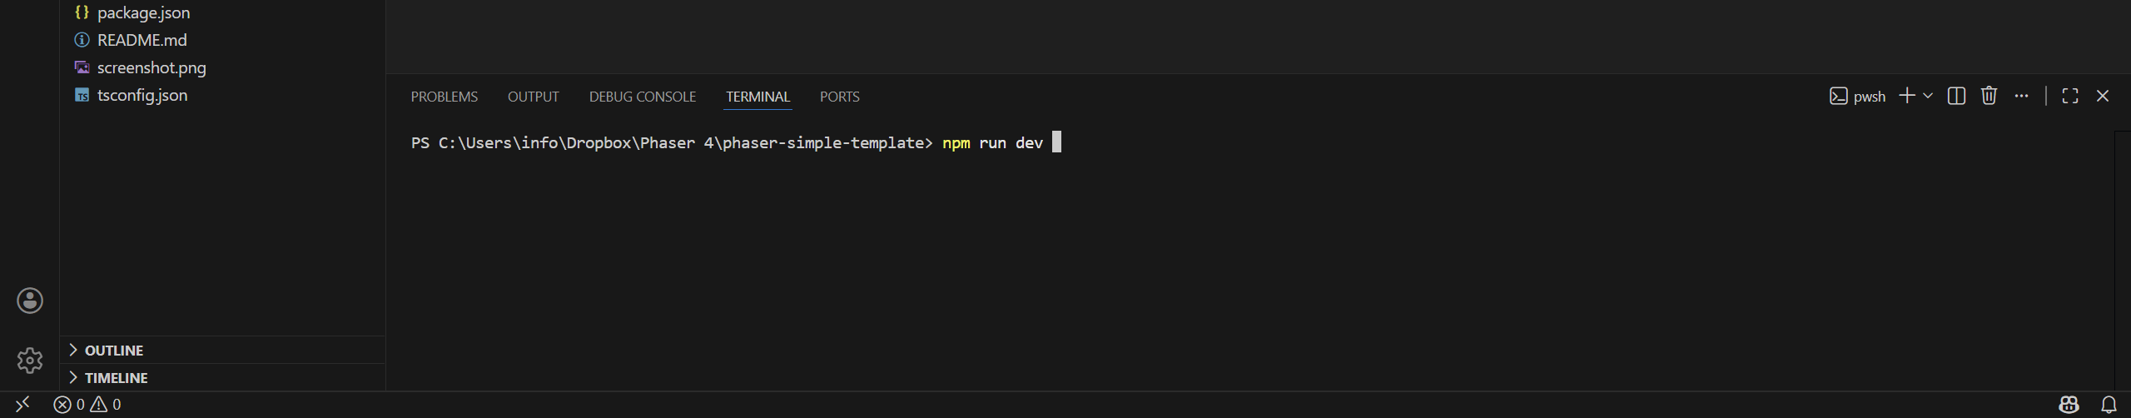Create a new terminal with plus icon
Screen dimensions: 2131x418
click(x=1906, y=97)
